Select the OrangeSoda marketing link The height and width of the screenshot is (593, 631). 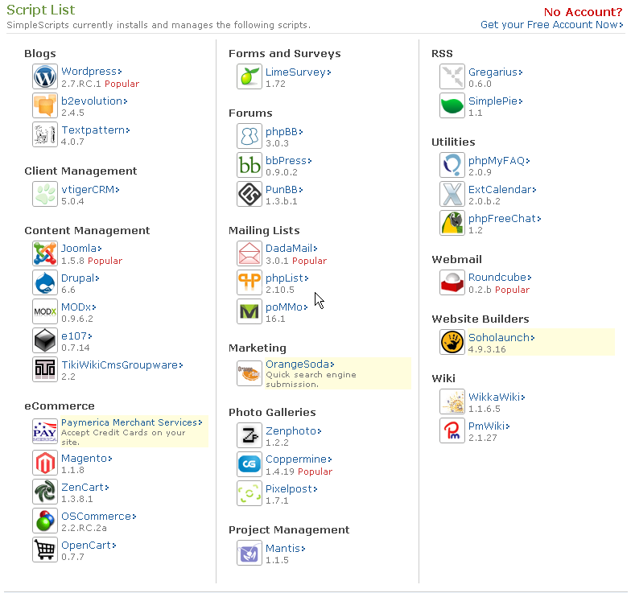(299, 364)
